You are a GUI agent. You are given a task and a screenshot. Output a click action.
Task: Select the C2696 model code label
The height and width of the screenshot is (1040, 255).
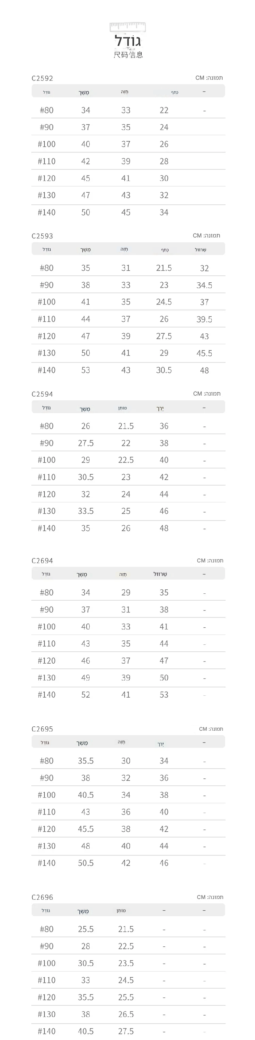click(x=42, y=898)
